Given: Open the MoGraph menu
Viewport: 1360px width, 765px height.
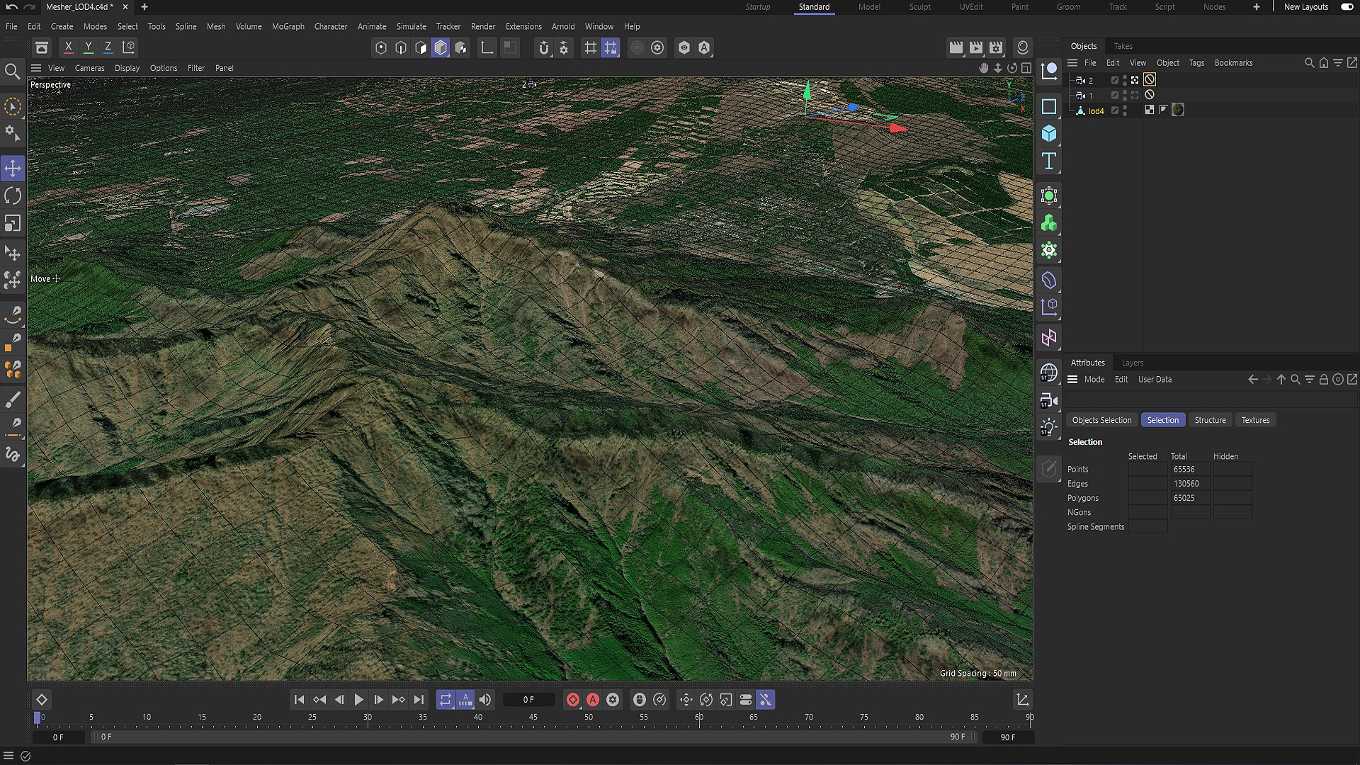Looking at the screenshot, I should pos(288,26).
